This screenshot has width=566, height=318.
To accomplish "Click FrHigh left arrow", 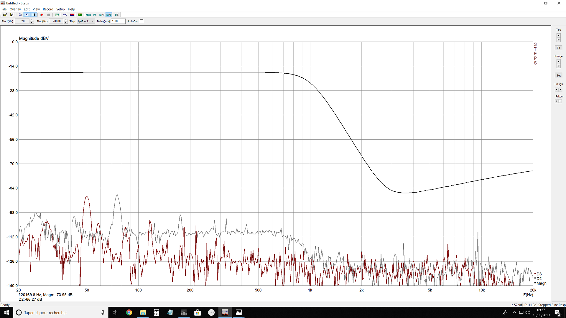I will tap(557, 90).
